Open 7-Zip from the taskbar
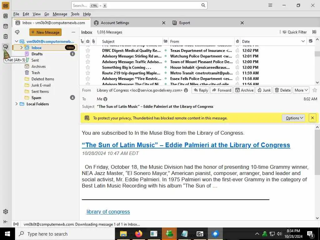 coord(200,234)
